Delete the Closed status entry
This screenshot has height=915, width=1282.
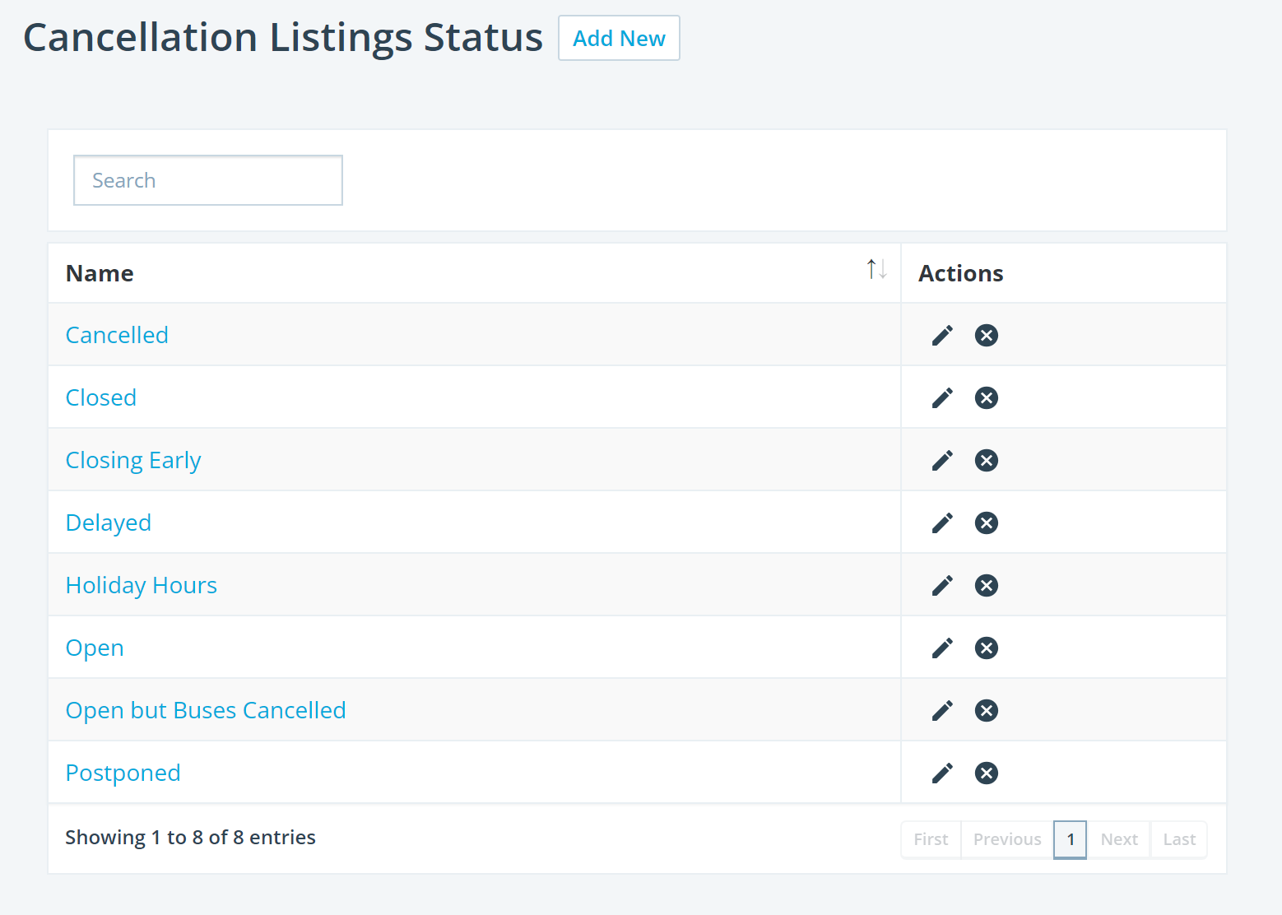(x=986, y=398)
